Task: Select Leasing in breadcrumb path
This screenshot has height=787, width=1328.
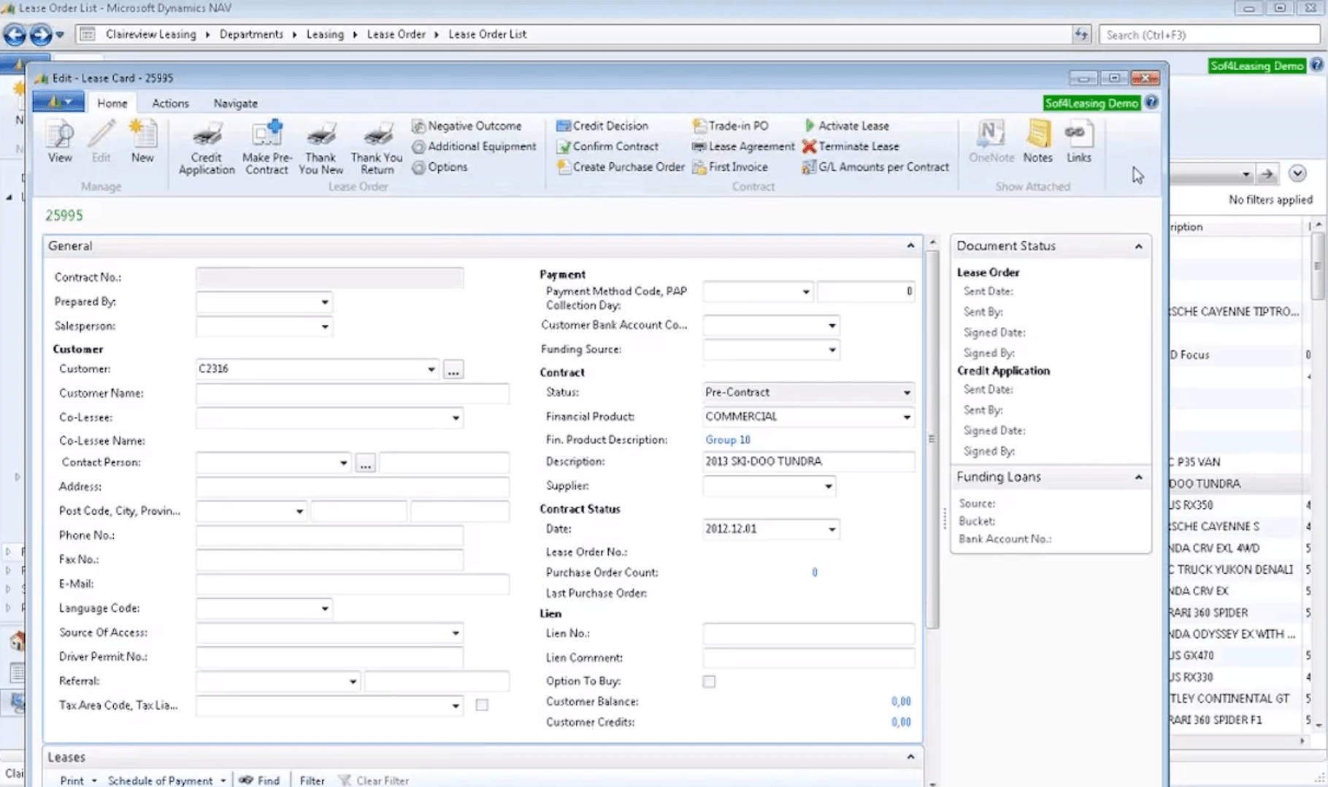Action: pos(325,34)
